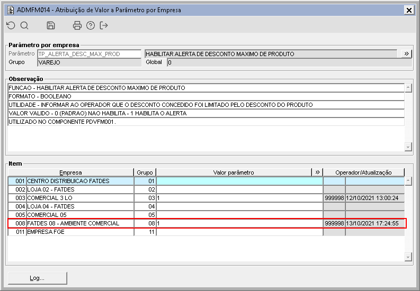Click Valor parâmetro cell for LOJA 04 - FATDES
Viewport: 420px width, 291px height.
(240, 206)
